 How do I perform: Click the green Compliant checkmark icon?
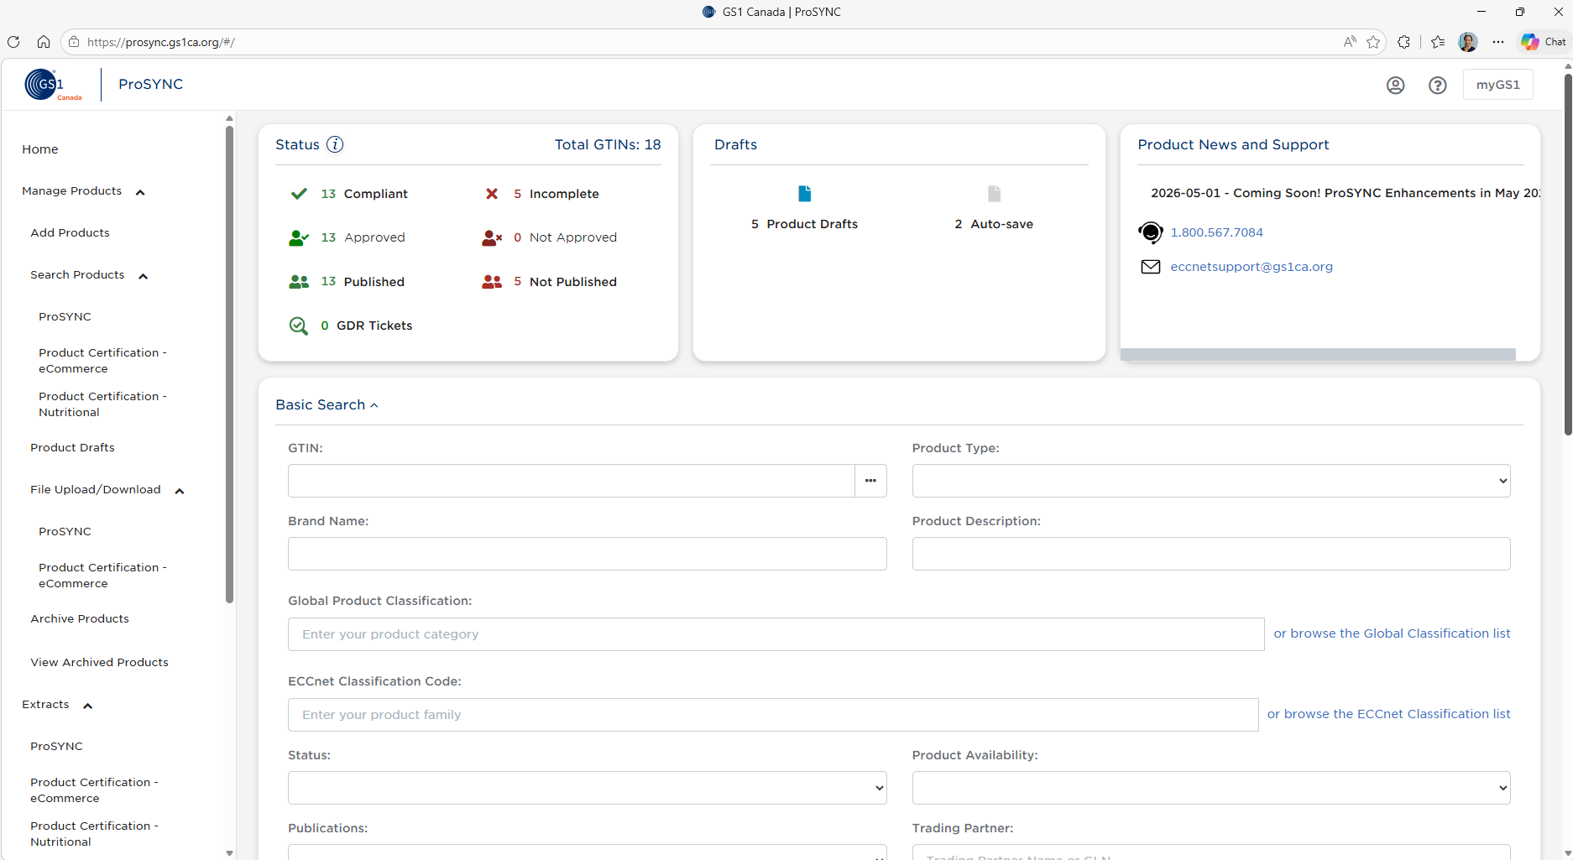point(299,194)
